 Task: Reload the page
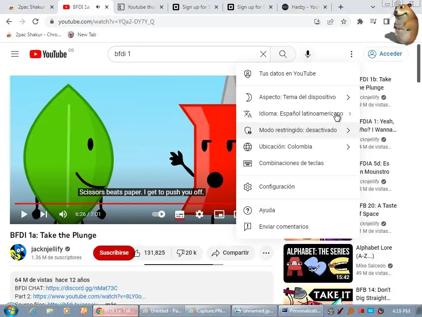click(35, 21)
